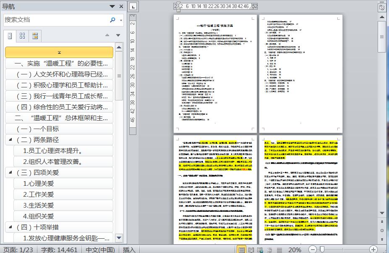Click document scrollbar up arrow
The width and height of the screenshot is (389, 253).
point(382,17)
